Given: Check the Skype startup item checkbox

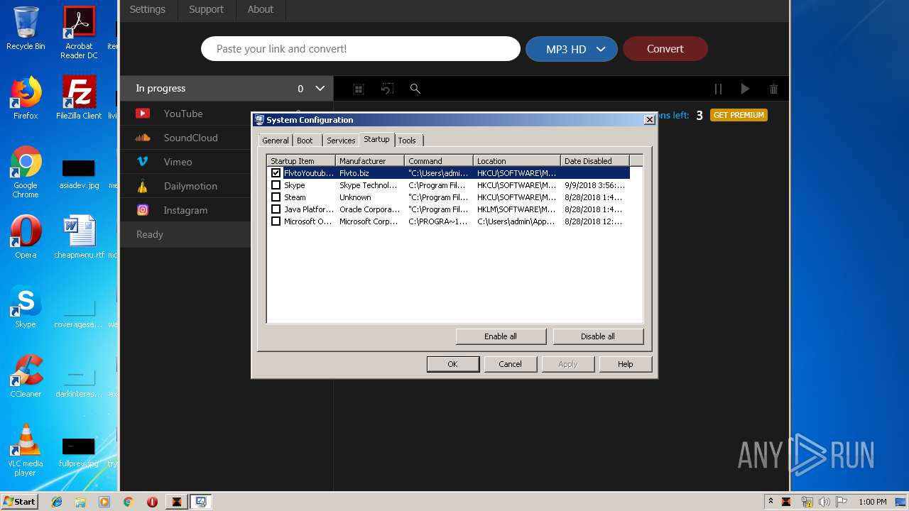Looking at the screenshot, I should [276, 185].
